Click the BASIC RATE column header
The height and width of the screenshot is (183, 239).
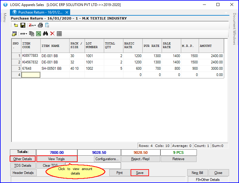pos(133,46)
